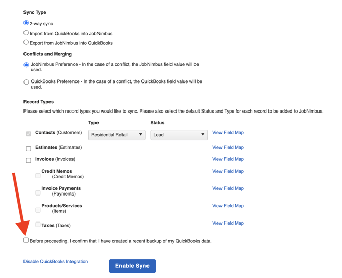View Field Map for Credit Memos
This screenshot has width=342, height=278.
tap(228, 171)
